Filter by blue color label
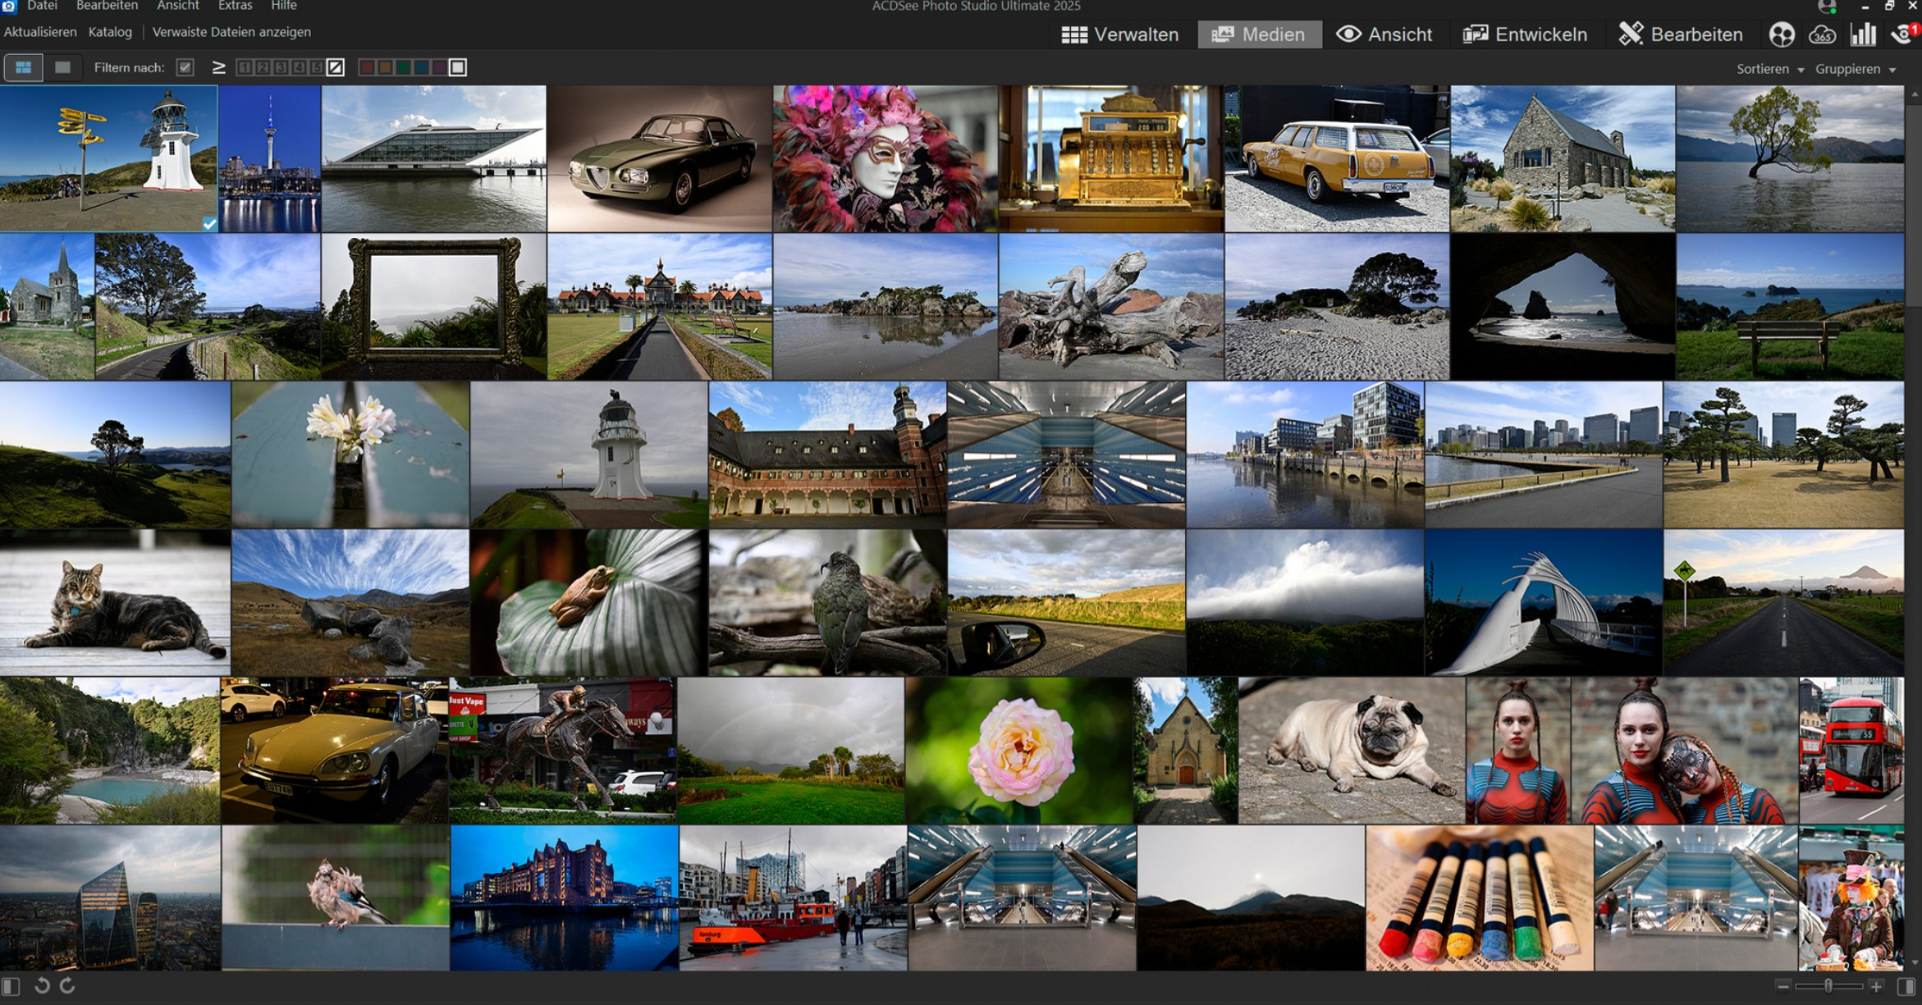 pyautogui.click(x=421, y=67)
